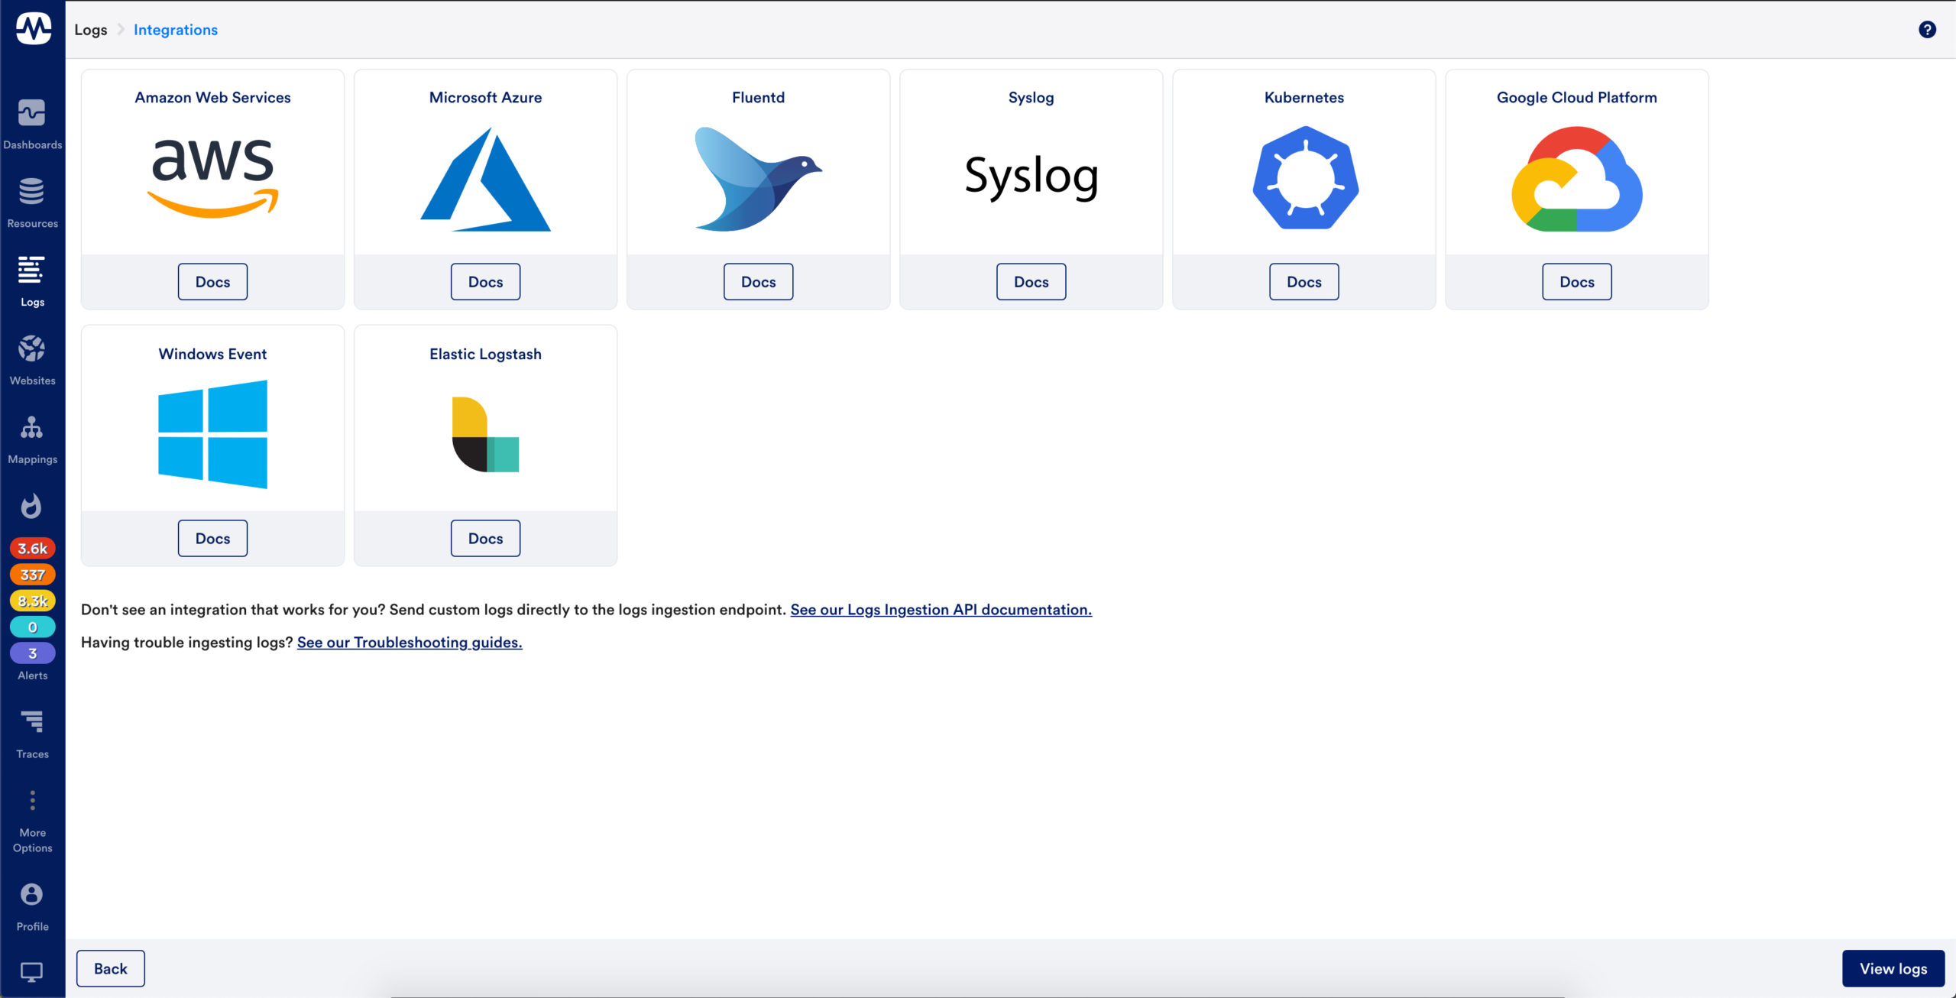1956x998 pixels.
Task: Open Docs for Amazon Web Services
Action: pyautogui.click(x=212, y=282)
